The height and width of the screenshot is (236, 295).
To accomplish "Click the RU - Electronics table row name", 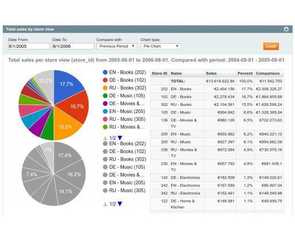I will click(x=186, y=193).
